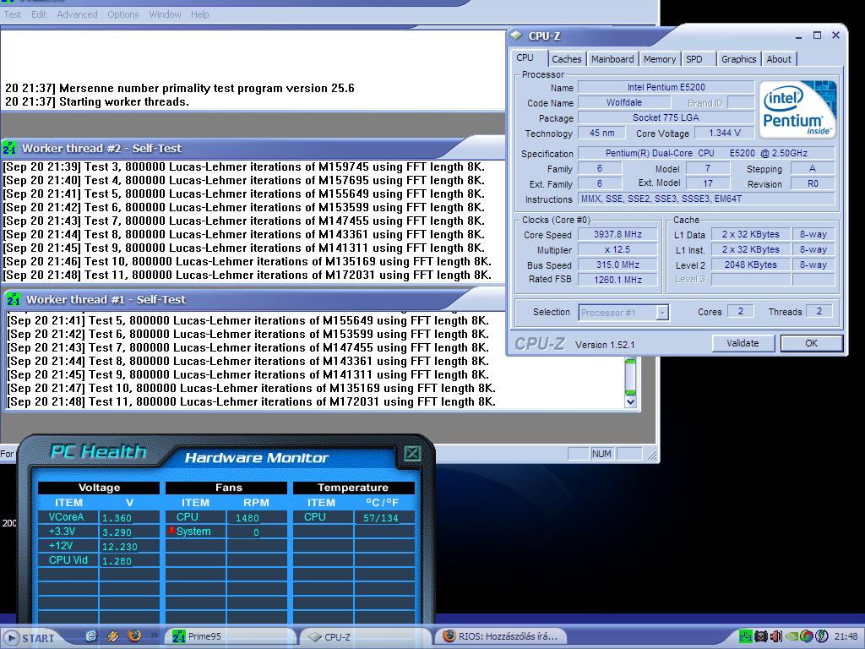Open the Prime95 taskbar button

[230, 637]
